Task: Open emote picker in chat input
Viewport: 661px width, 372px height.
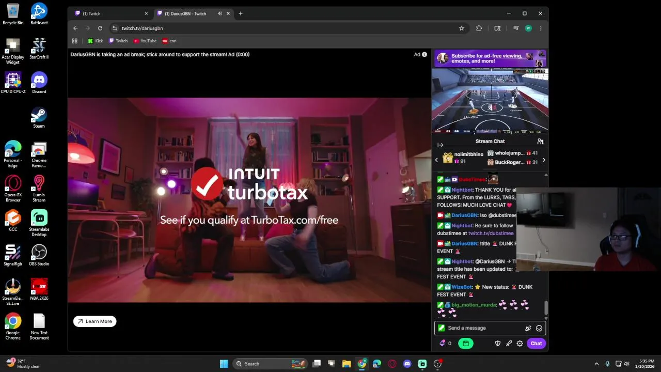Action: (x=539, y=328)
